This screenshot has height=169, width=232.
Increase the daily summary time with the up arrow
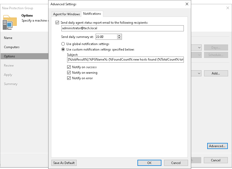click(x=119, y=36)
